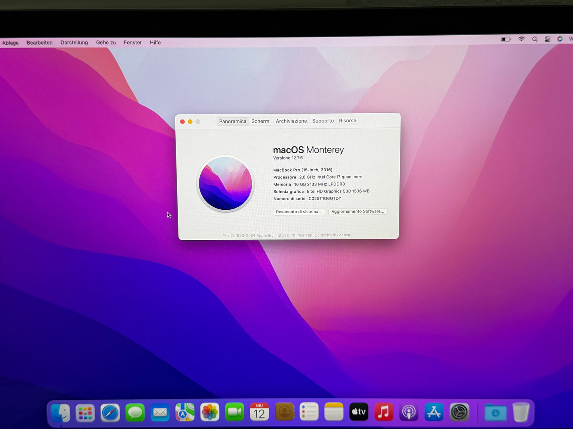
Task: Open the Darstellung menu
Action: (74, 42)
